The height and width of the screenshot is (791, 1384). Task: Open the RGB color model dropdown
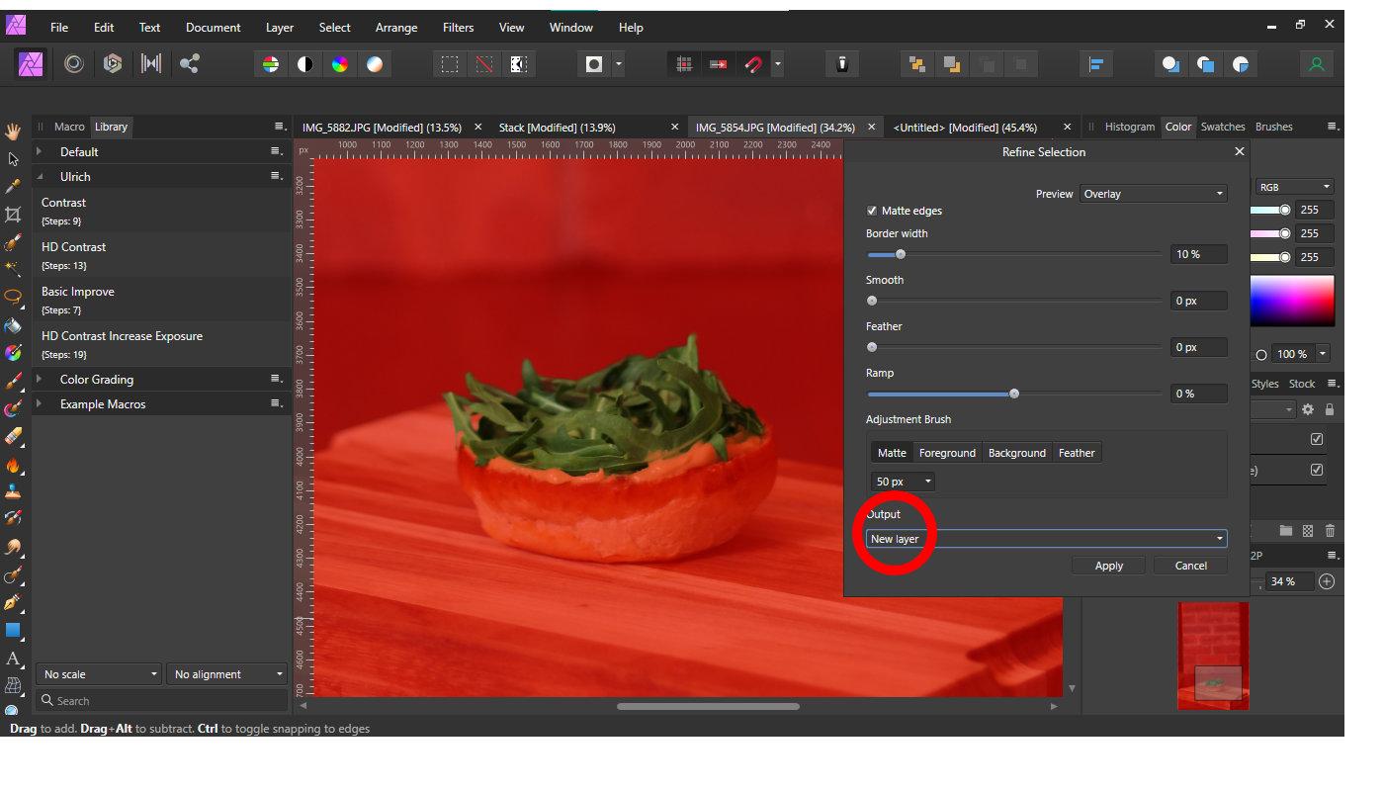[1295, 187]
